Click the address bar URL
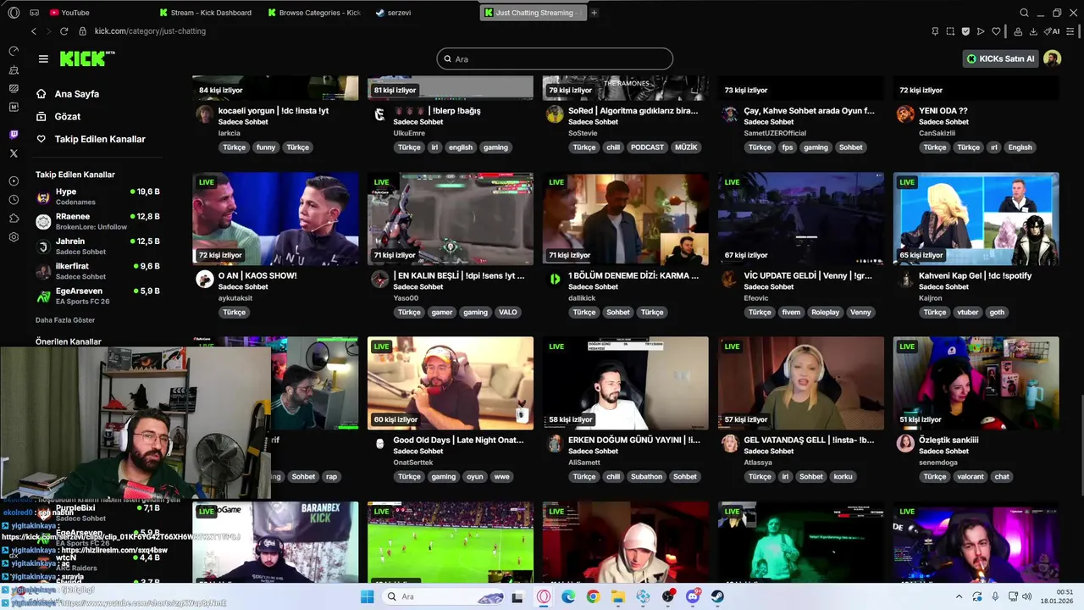1084x610 pixels. point(150,31)
